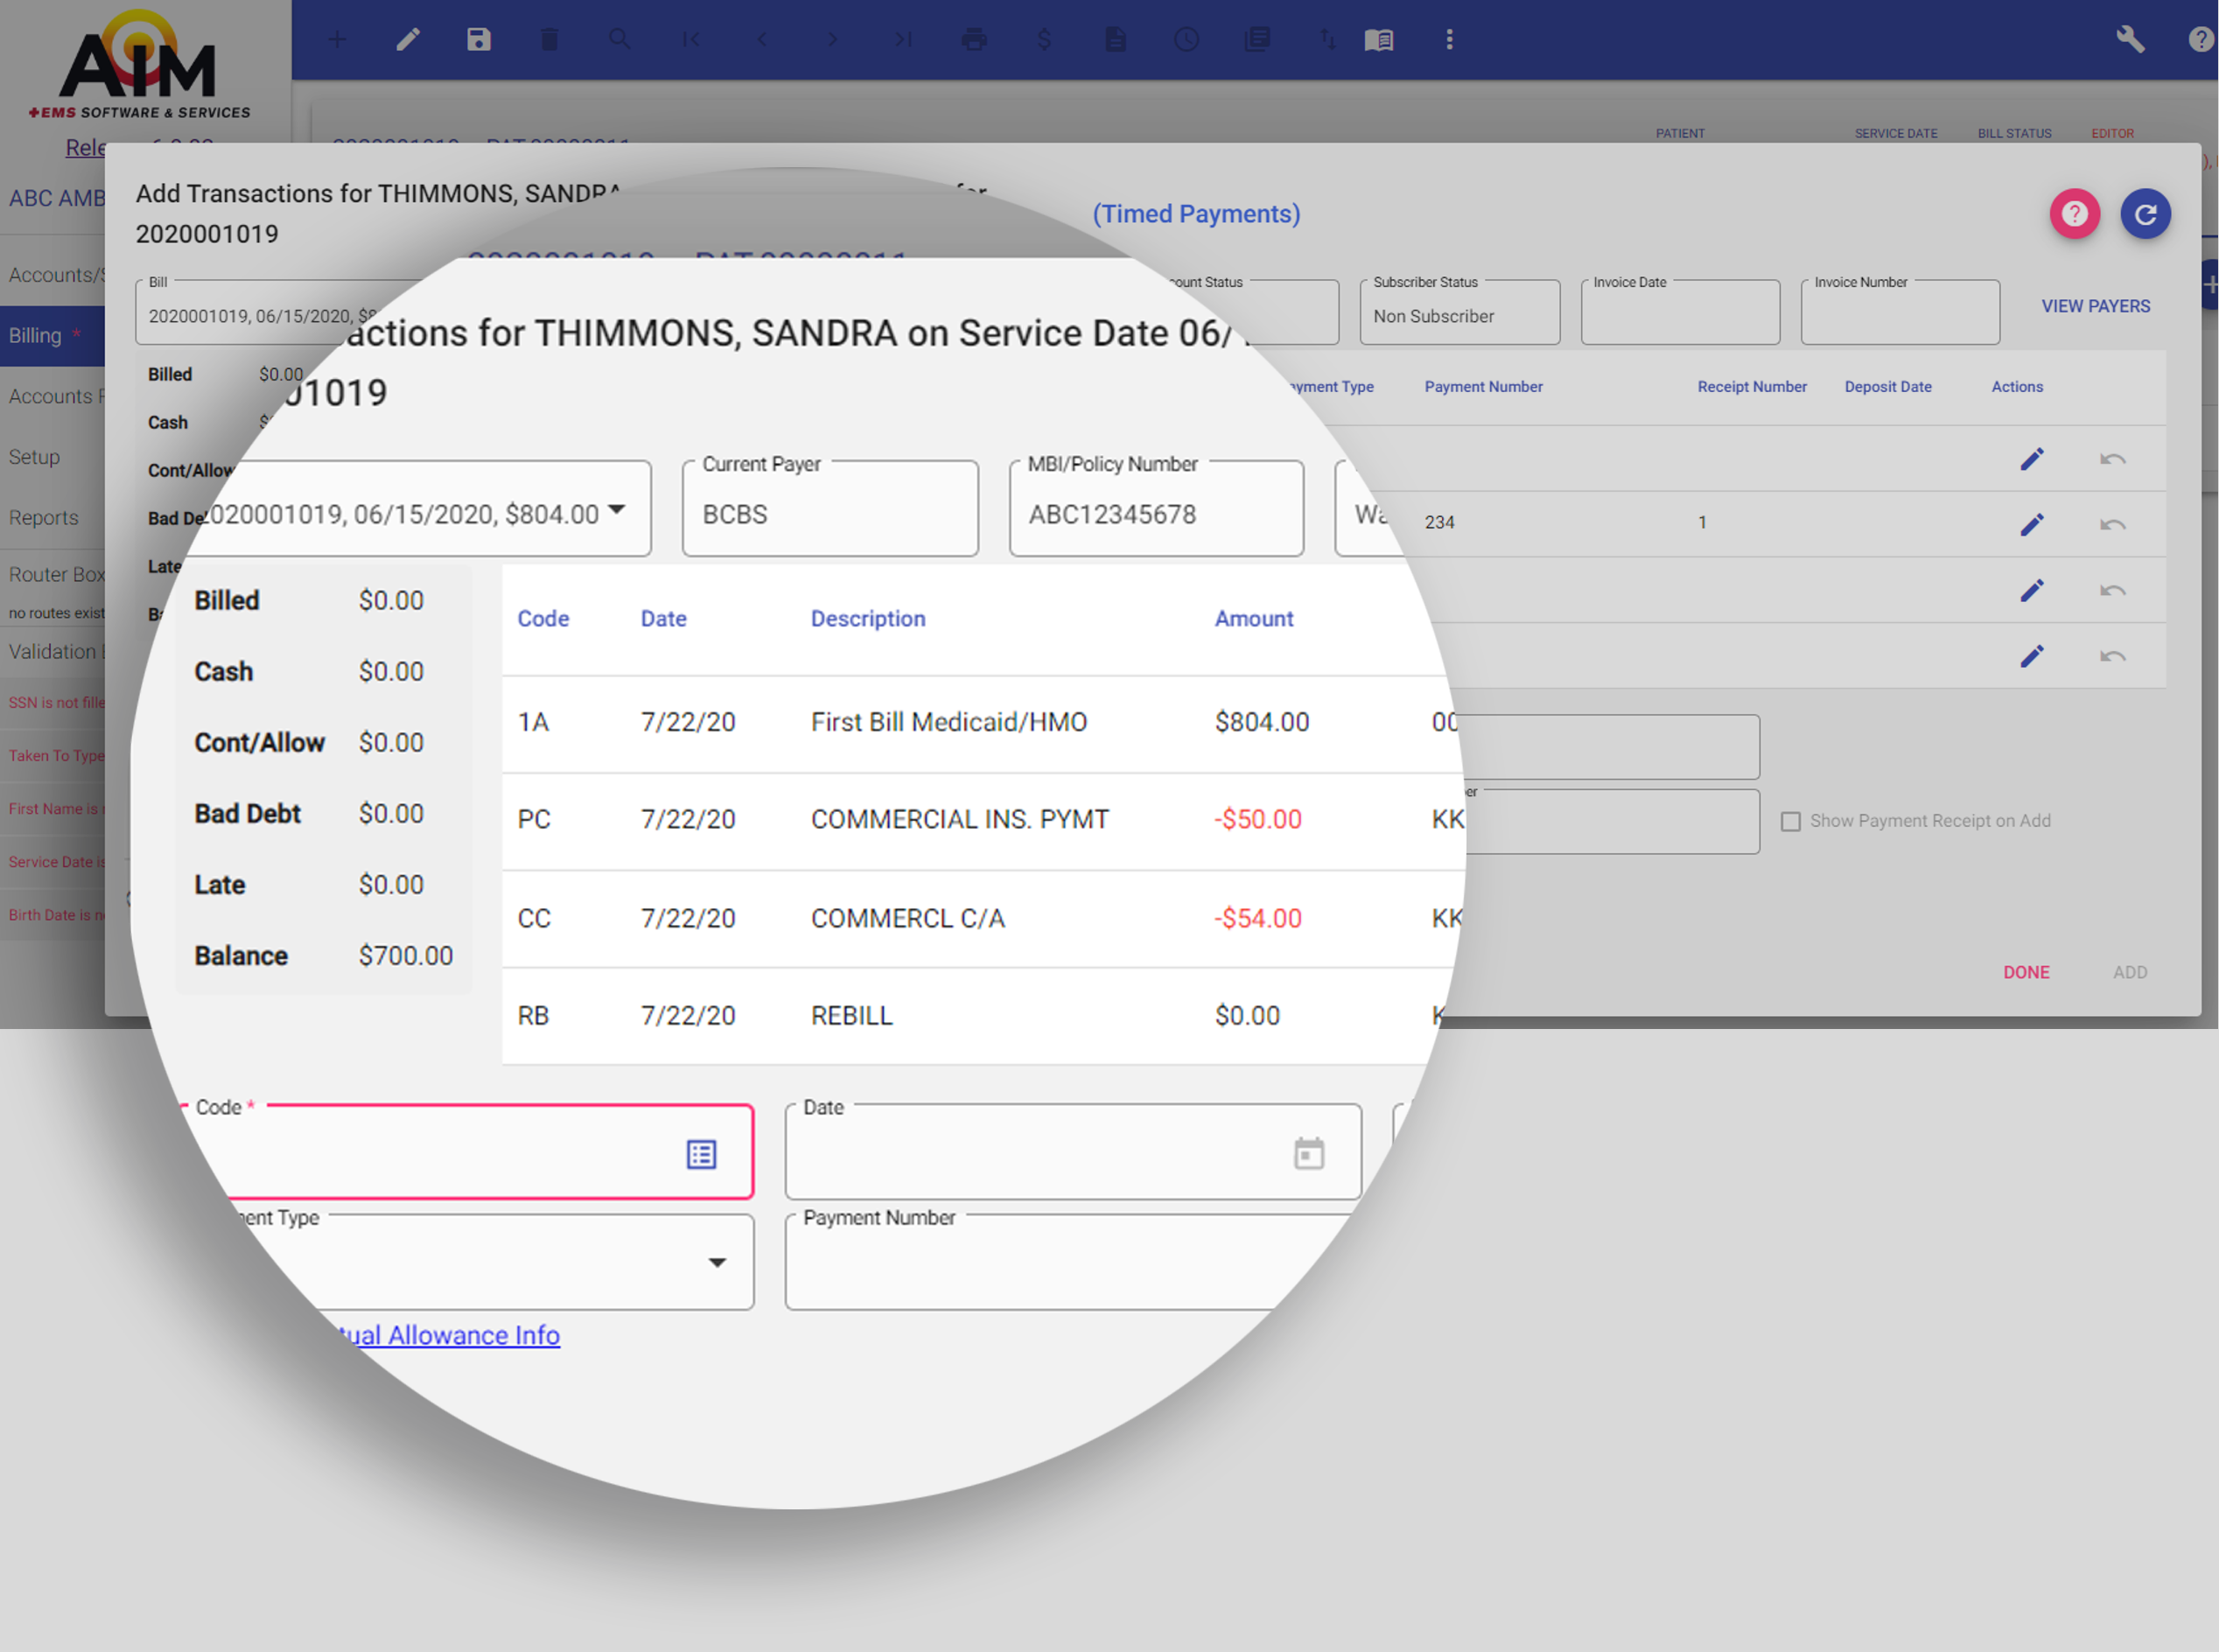Click the DONE button
The width and height of the screenshot is (2219, 1652).
pos(2026,972)
